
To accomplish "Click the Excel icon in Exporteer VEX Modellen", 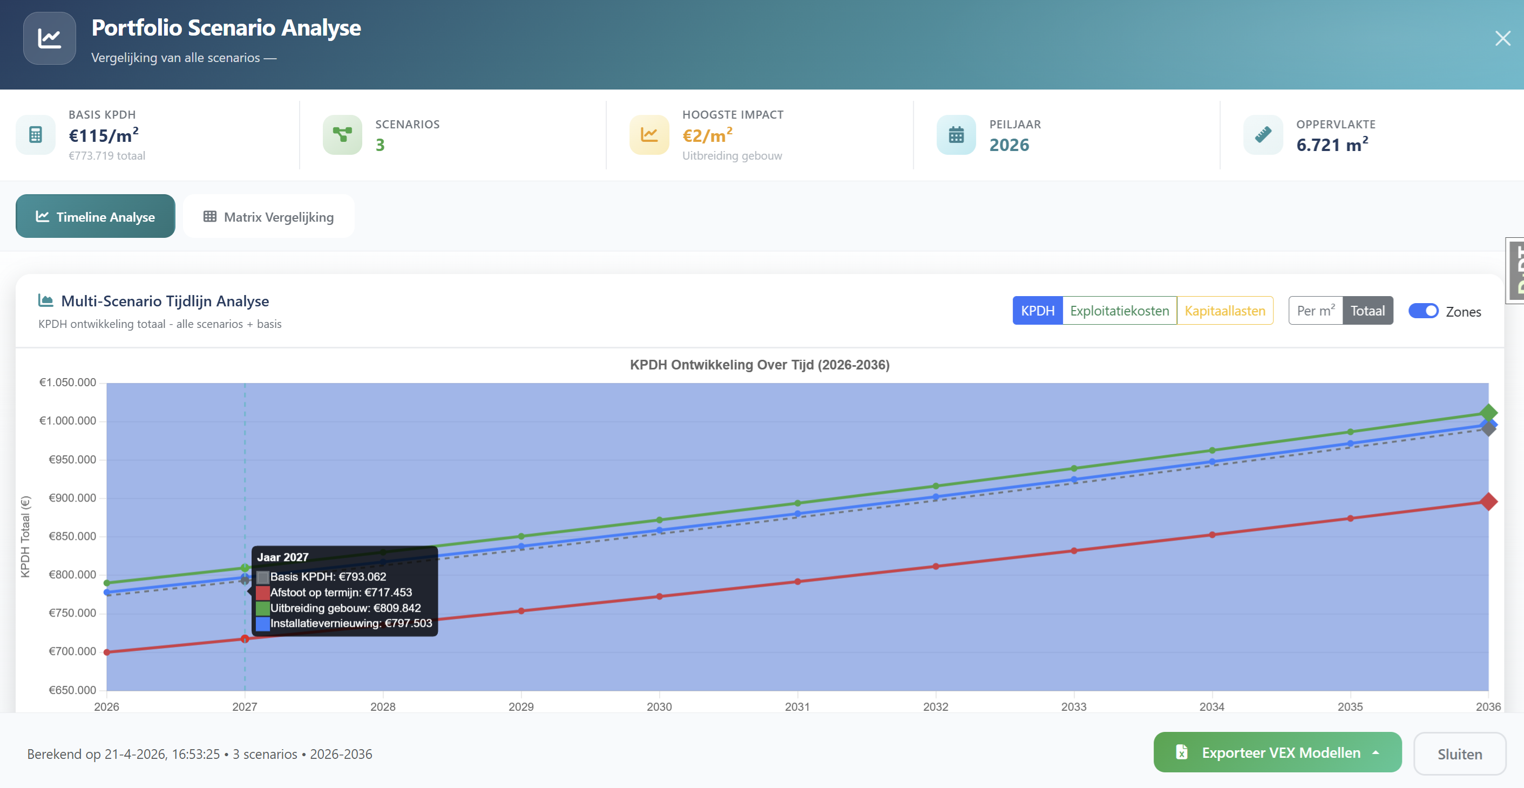I will pos(1181,752).
